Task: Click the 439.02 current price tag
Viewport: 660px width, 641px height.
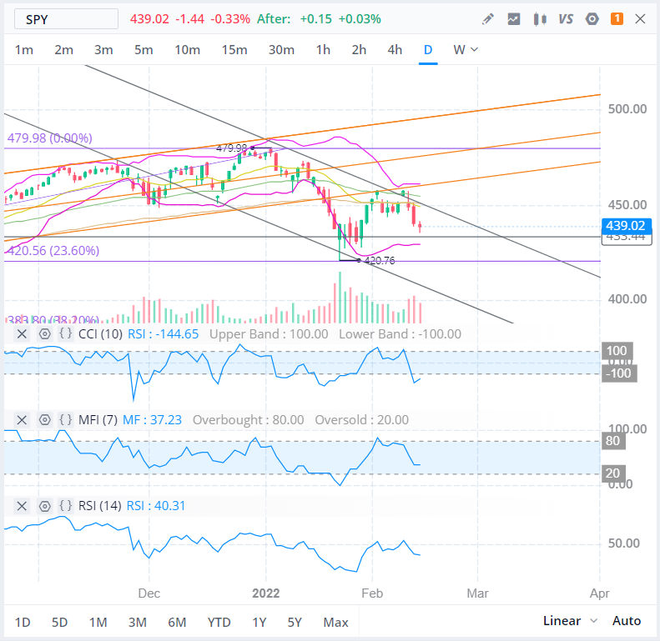Action: (626, 226)
